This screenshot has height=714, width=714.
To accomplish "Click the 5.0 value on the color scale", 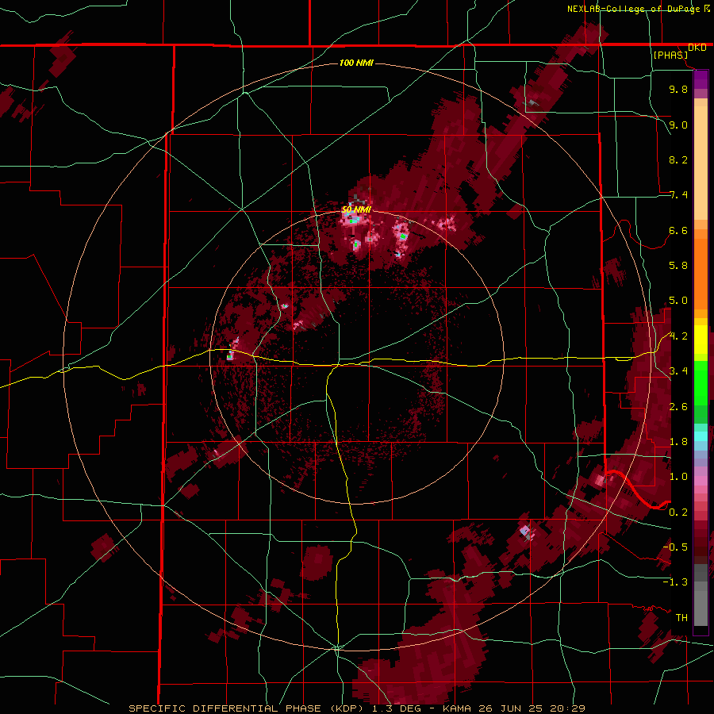I will [678, 301].
